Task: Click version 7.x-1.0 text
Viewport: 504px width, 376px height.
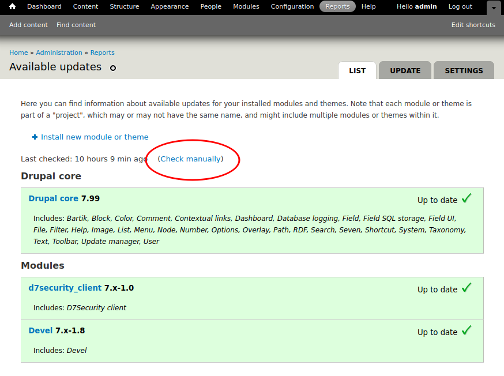Action: click(119, 288)
